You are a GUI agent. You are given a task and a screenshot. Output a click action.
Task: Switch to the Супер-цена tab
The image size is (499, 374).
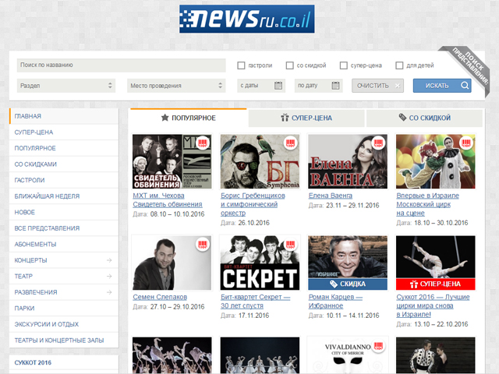click(306, 118)
